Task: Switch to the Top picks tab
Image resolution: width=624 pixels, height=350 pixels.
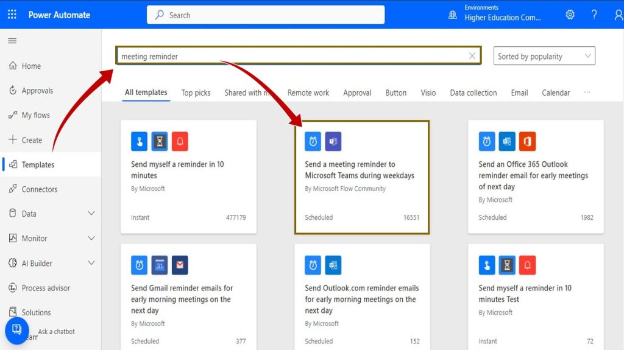Action: coord(196,93)
